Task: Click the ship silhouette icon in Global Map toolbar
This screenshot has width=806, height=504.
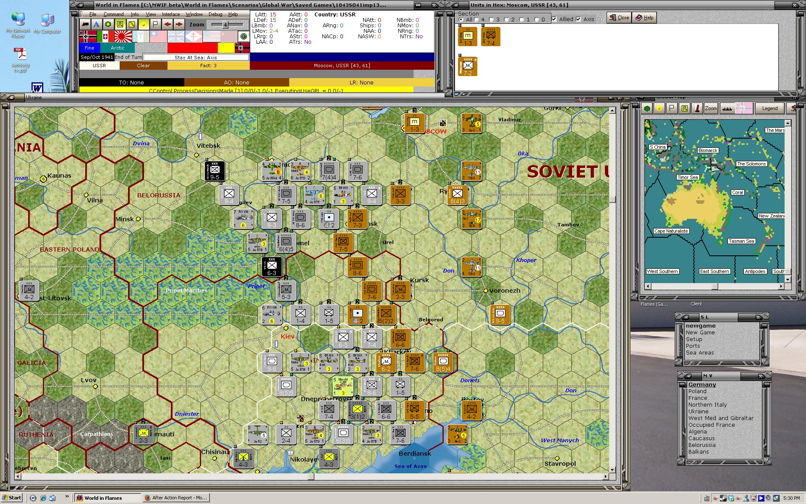Action: coord(727,108)
